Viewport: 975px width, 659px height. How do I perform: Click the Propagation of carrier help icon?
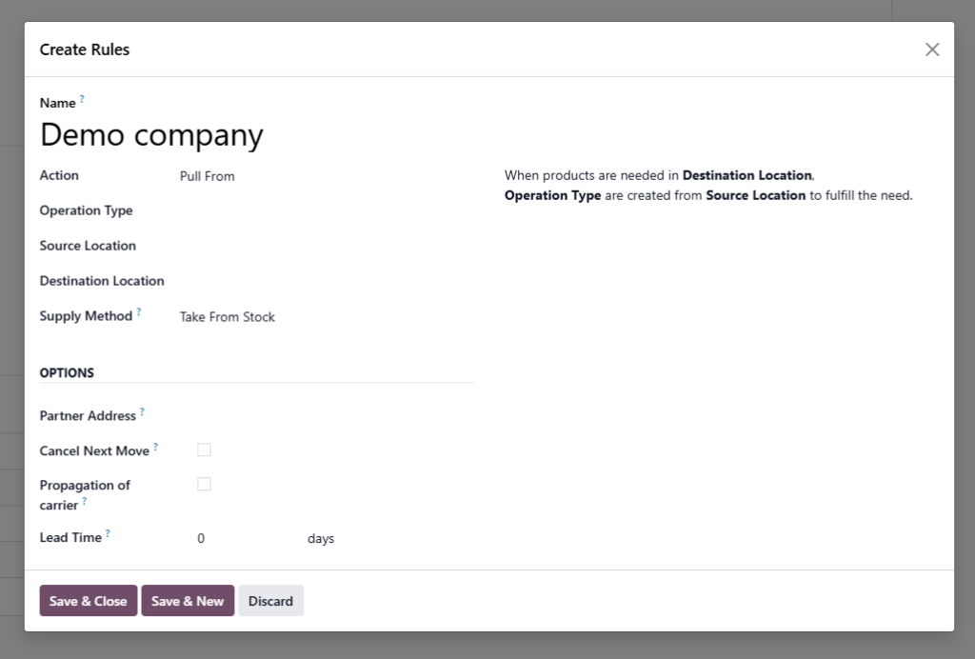point(84,502)
